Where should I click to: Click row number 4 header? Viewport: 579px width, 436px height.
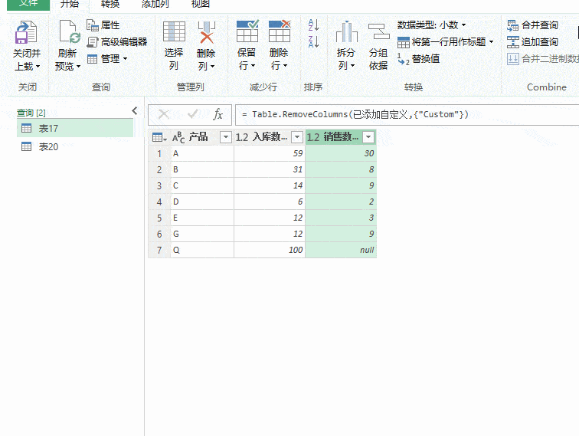pyautogui.click(x=159, y=202)
